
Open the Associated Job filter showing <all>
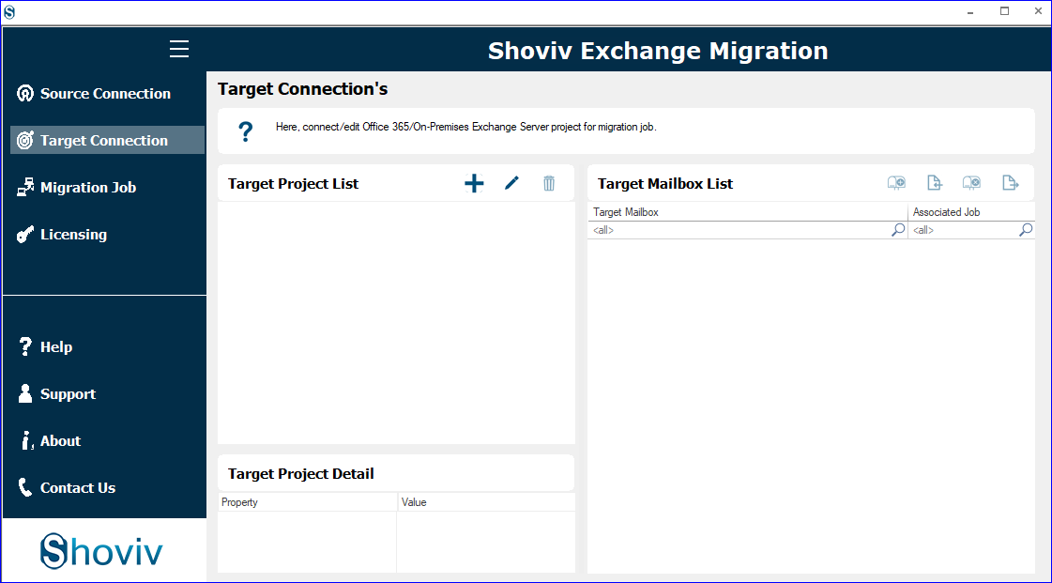[957, 229]
